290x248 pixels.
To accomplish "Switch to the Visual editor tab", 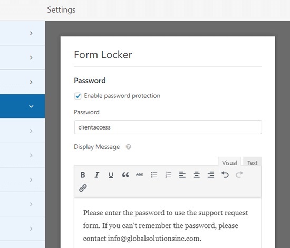I will 229,163.
